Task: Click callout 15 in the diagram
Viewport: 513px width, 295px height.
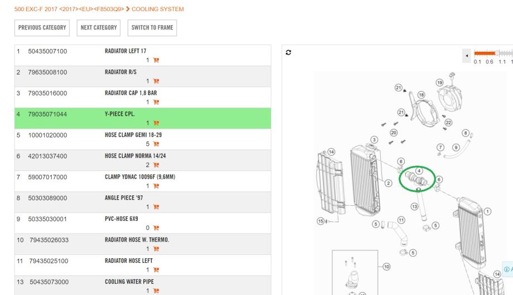Action: (x=321, y=221)
